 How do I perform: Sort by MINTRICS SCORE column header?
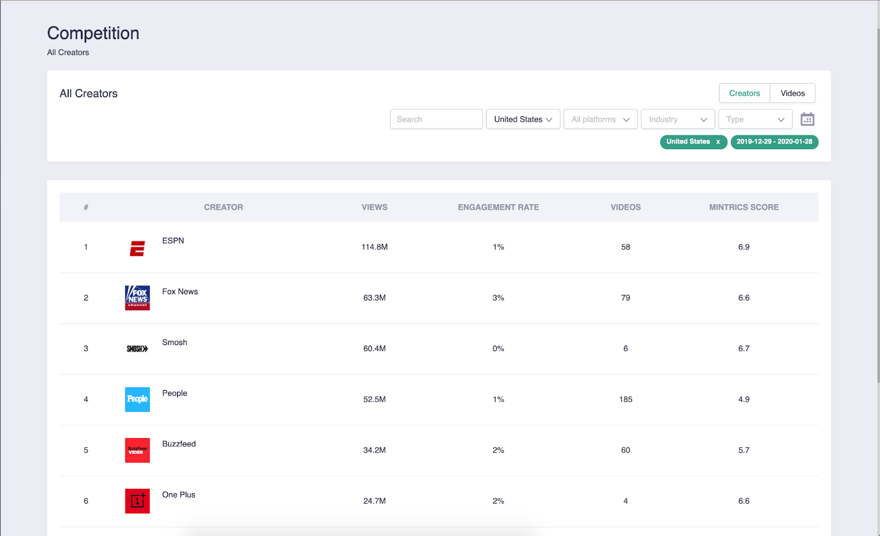[744, 207]
